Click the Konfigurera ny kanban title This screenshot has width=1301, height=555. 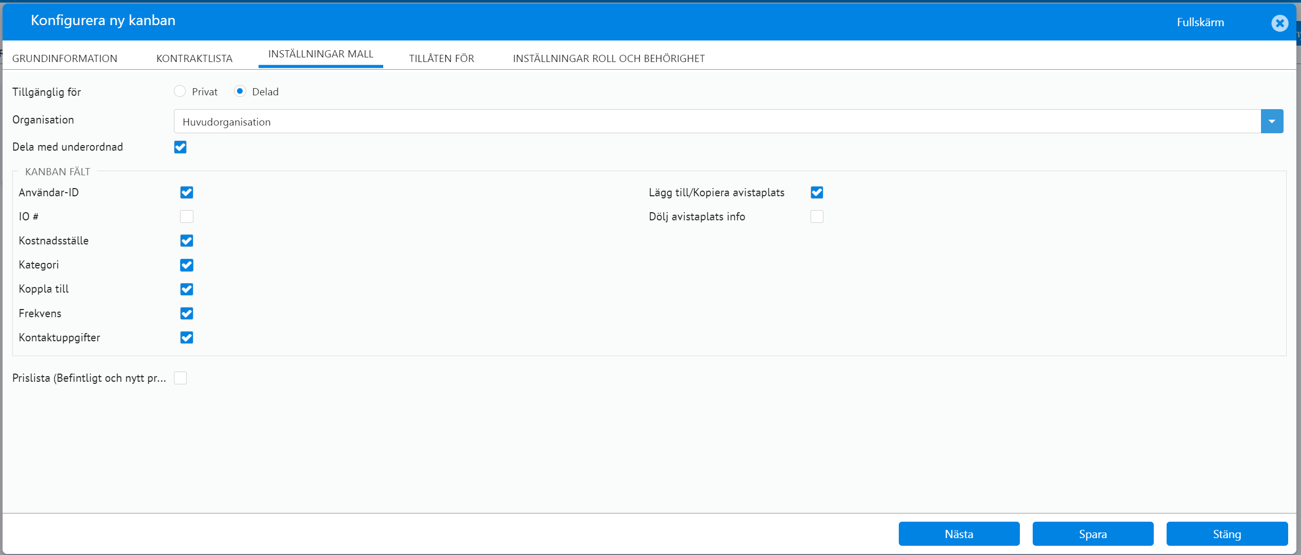pyautogui.click(x=103, y=20)
